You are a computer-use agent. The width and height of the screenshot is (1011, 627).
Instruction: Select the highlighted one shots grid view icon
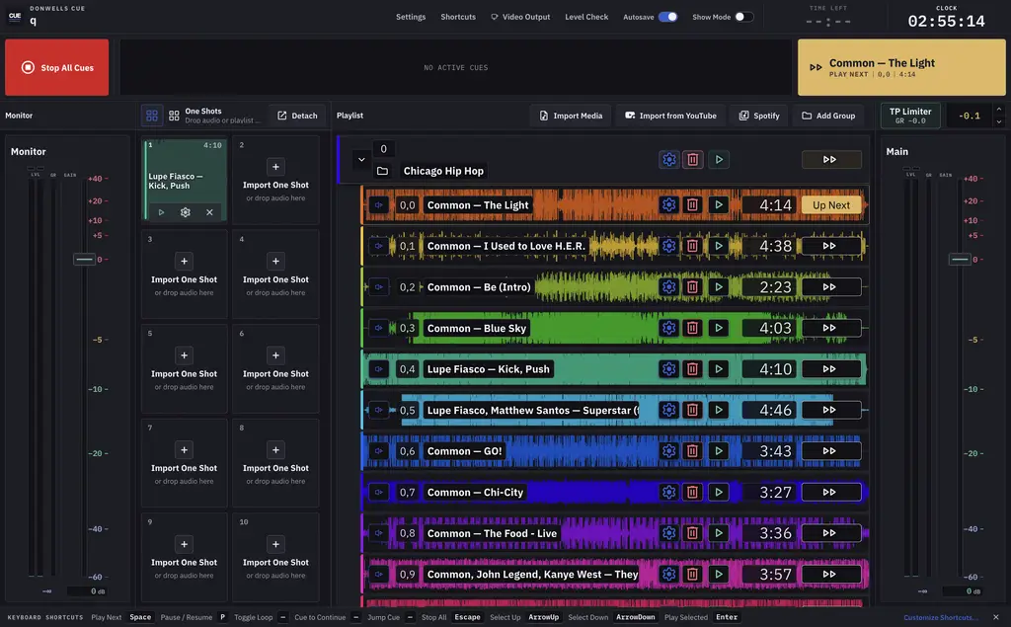point(152,116)
